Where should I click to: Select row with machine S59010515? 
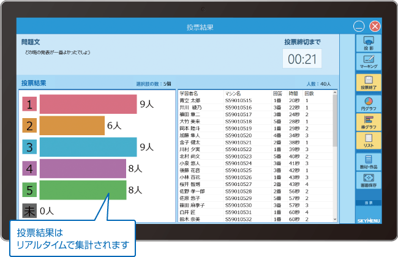(x=255, y=100)
